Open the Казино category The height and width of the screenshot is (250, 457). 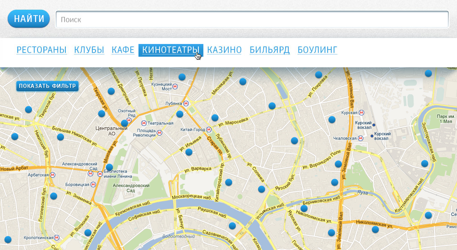(224, 50)
